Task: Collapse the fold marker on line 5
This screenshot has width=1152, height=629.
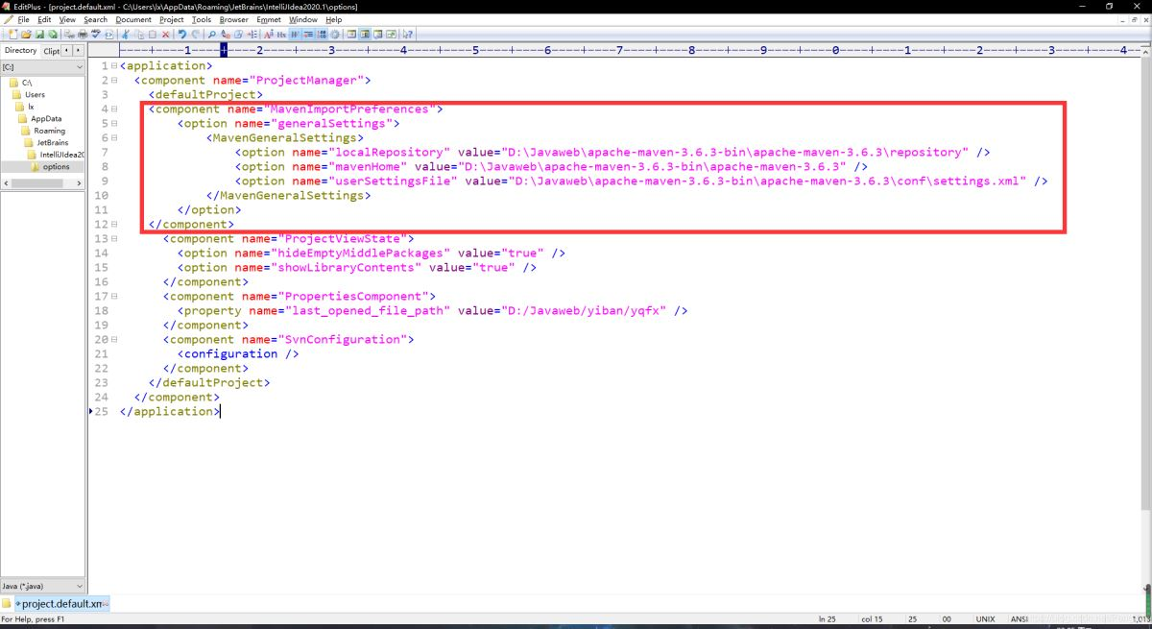Action: 114,124
